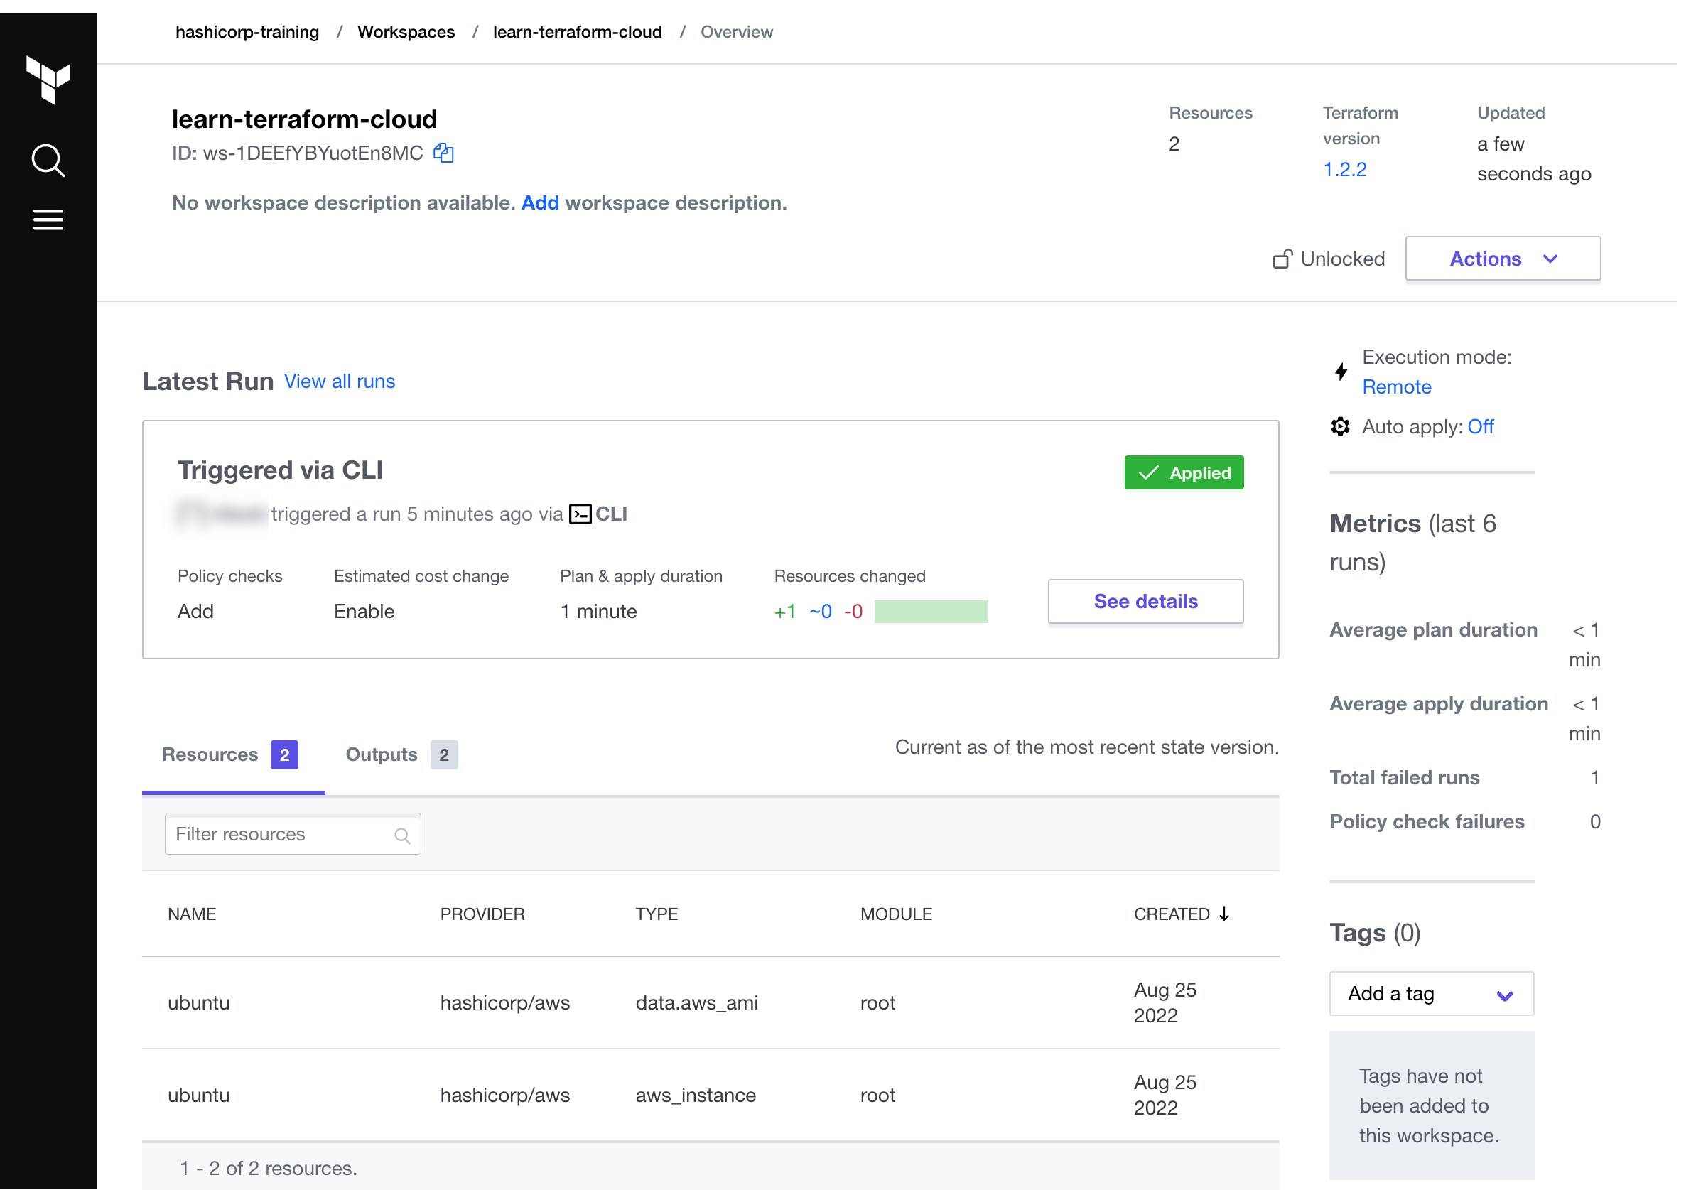Viewport: 1691px width, 1190px height.
Task: Click the Applied status badge
Action: (1184, 472)
